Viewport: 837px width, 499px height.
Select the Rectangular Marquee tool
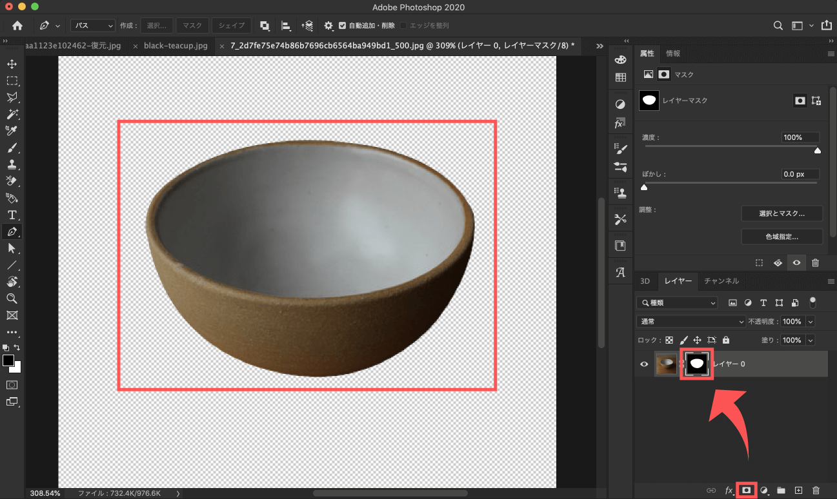coord(12,81)
